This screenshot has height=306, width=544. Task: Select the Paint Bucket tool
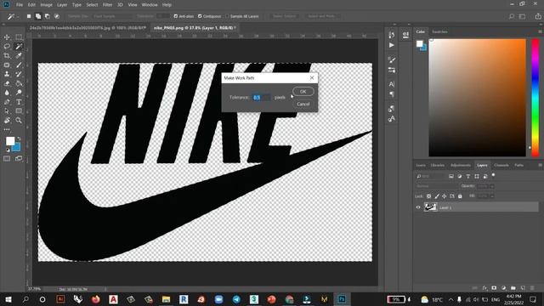(x=19, y=83)
